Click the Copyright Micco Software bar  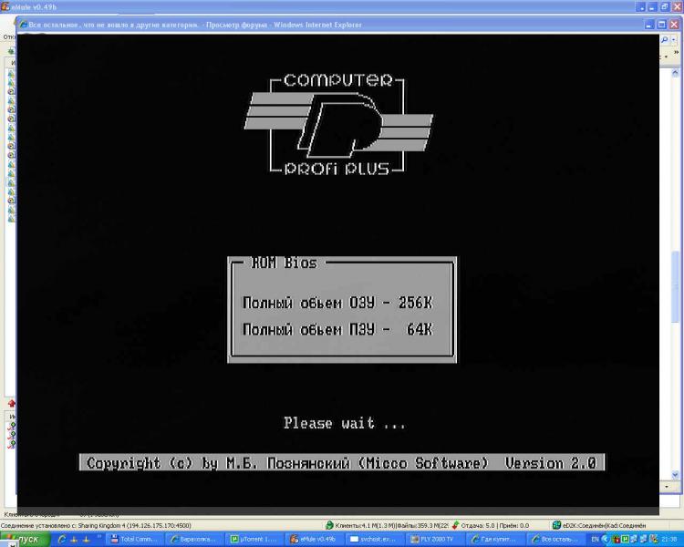coord(341,463)
